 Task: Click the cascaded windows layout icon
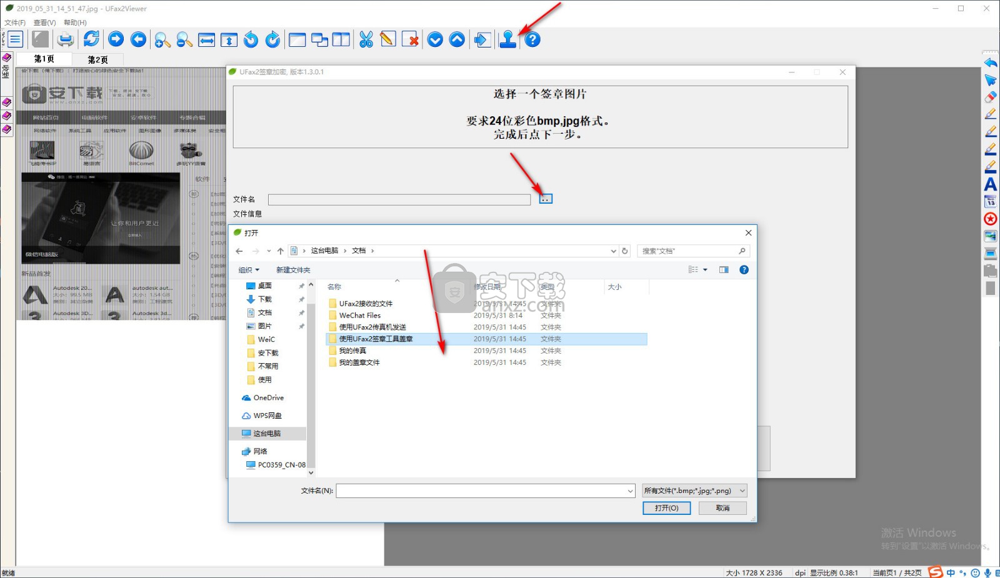[319, 39]
